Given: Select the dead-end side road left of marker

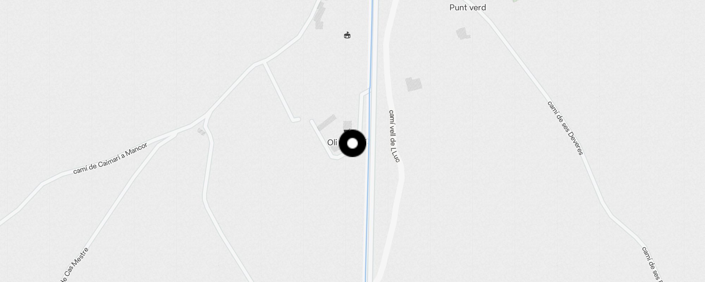Looking at the screenshot, I should tap(281, 92).
